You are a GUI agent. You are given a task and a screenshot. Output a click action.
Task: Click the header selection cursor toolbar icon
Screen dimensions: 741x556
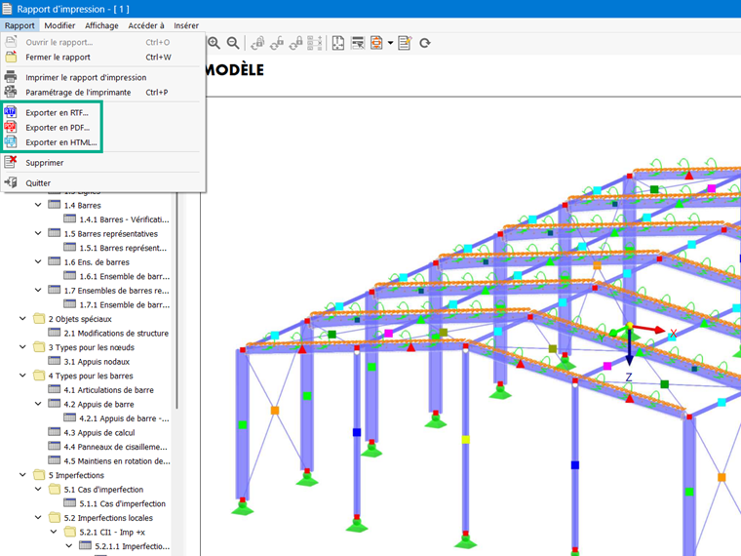point(358,43)
